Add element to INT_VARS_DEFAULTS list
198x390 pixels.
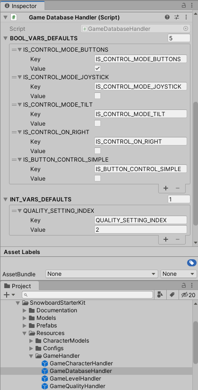coord(166,239)
